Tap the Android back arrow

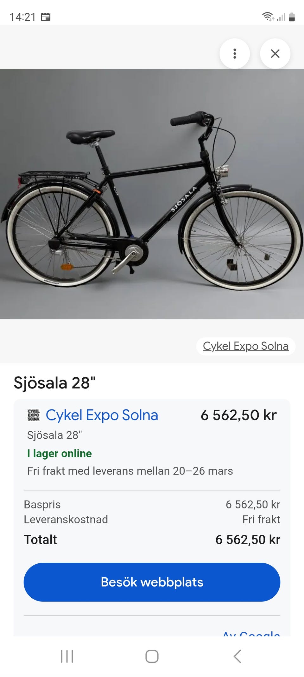click(x=237, y=656)
